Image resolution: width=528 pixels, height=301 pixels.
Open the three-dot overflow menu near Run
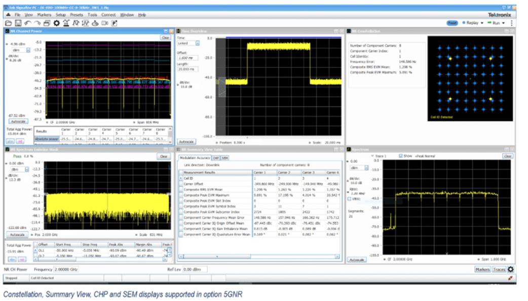point(512,23)
